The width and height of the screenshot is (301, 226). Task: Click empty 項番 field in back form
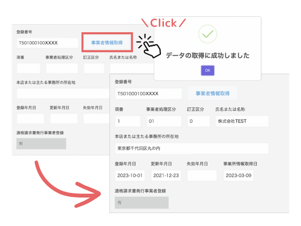click(28, 68)
